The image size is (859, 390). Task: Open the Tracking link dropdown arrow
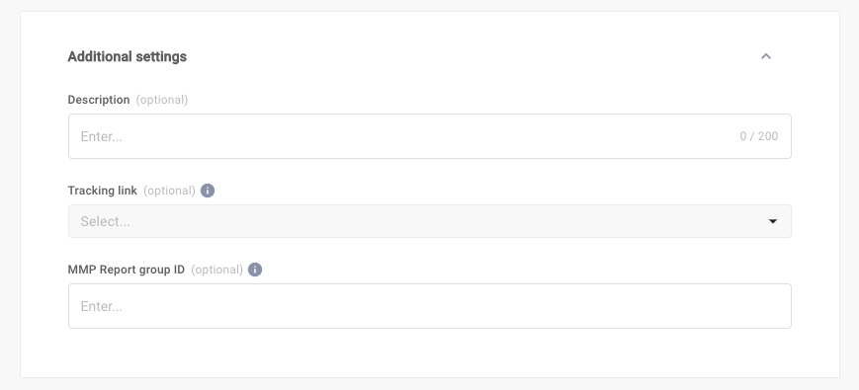pyautogui.click(x=773, y=221)
